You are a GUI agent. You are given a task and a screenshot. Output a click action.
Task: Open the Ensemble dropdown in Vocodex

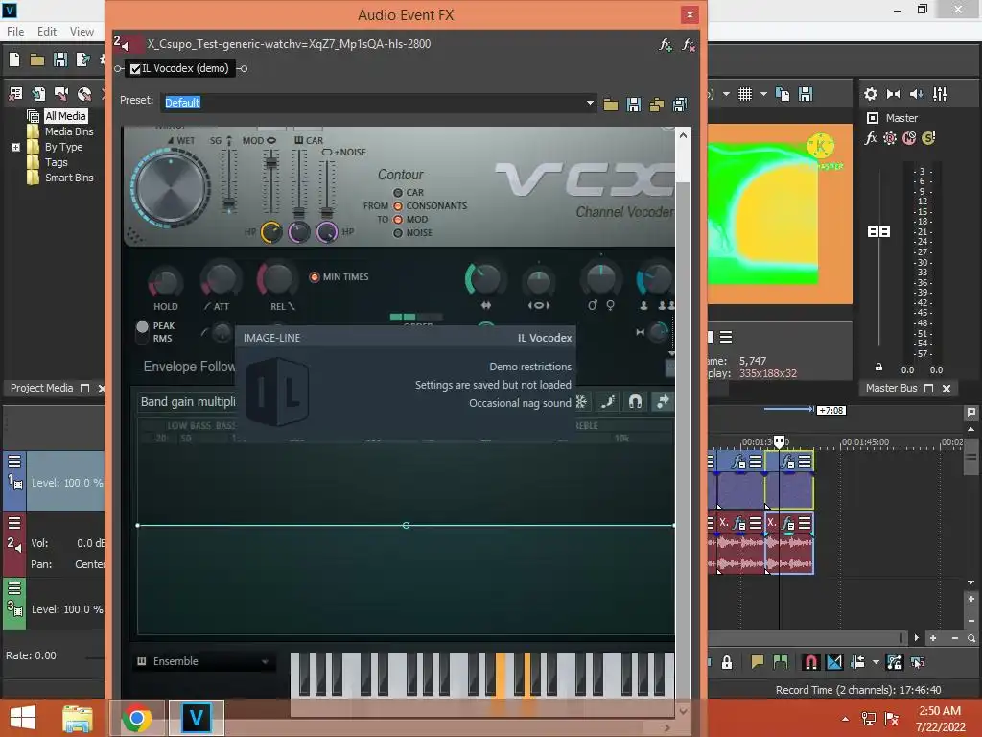coord(204,662)
